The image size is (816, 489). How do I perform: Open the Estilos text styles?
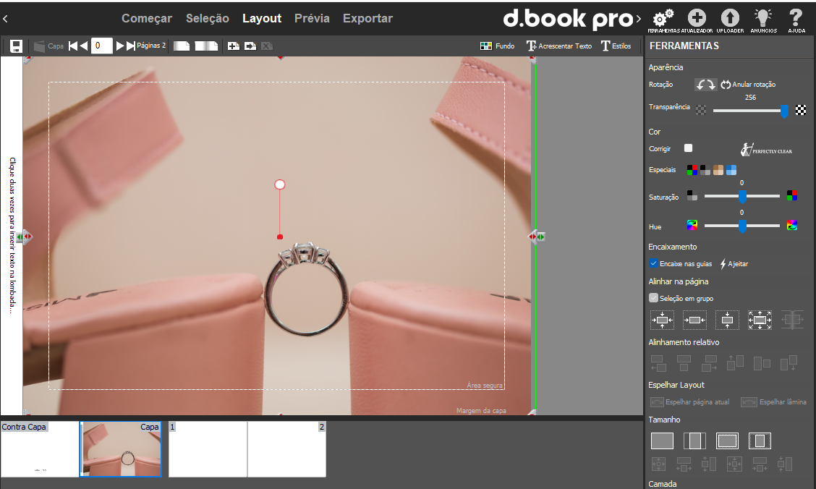[x=616, y=46]
